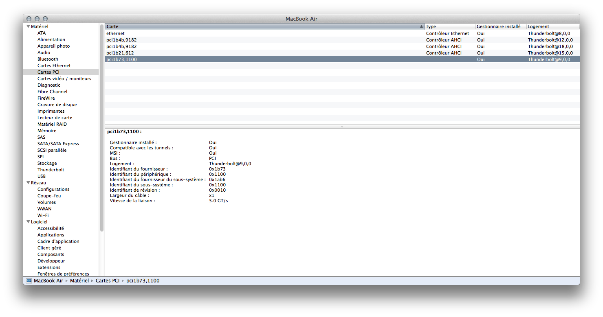This screenshot has width=603, height=317.
Task: Click the MacBook Air computer icon in path bar
Action: tap(29, 281)
